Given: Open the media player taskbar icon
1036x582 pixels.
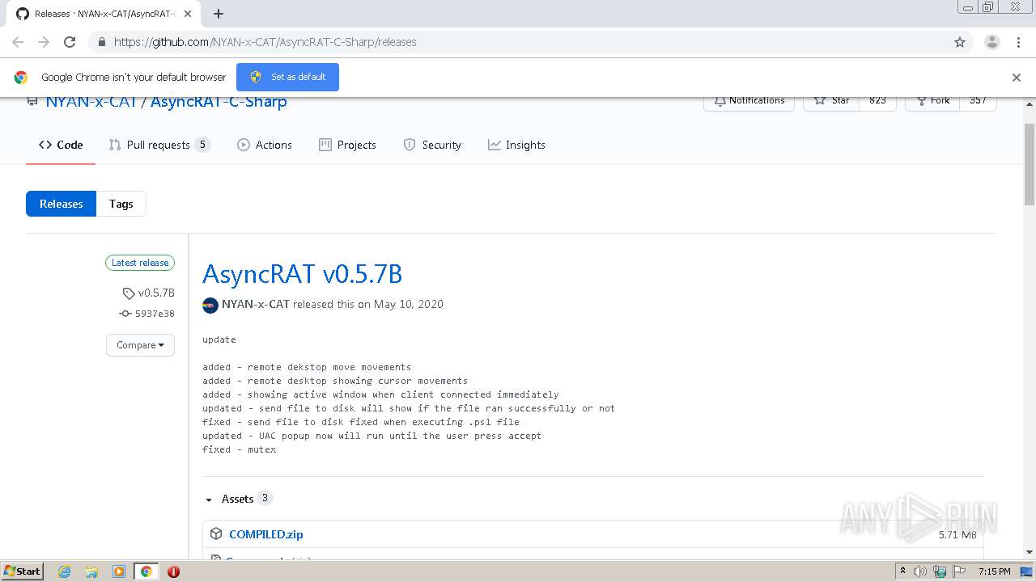Looking at the screenshot, I should pyautogui.click(x=119, y=571).
